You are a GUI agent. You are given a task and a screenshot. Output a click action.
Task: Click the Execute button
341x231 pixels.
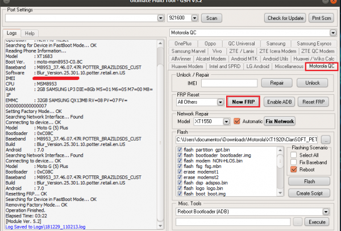pos(317,222)
